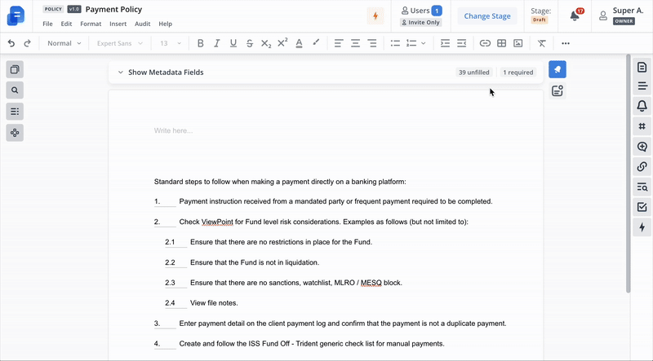Viewport: 653px width, 361px height.
Task: Increase paragraph indent
Action: click(445, 43)
